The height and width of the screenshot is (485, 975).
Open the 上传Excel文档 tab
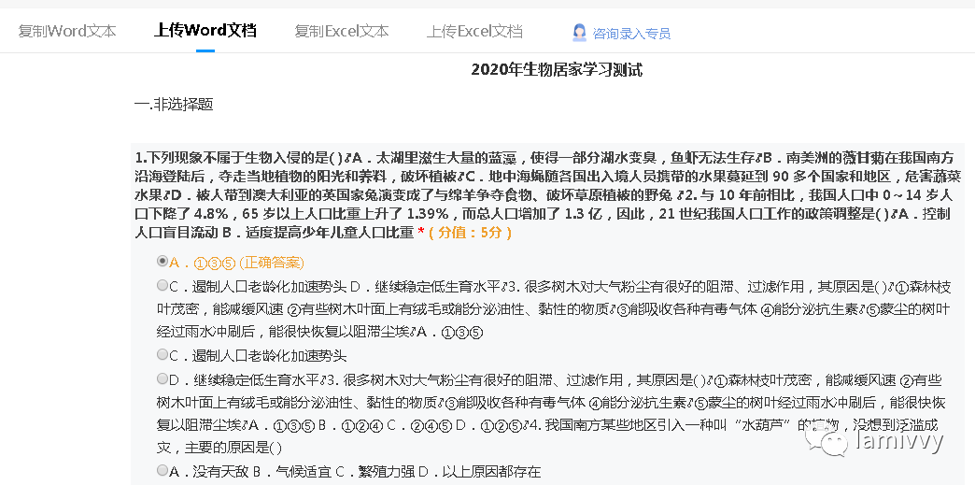(x=474, y=31)
